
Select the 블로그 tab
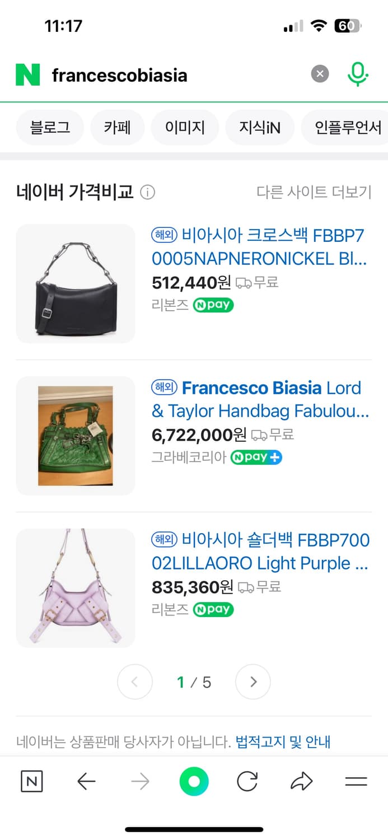50,128
